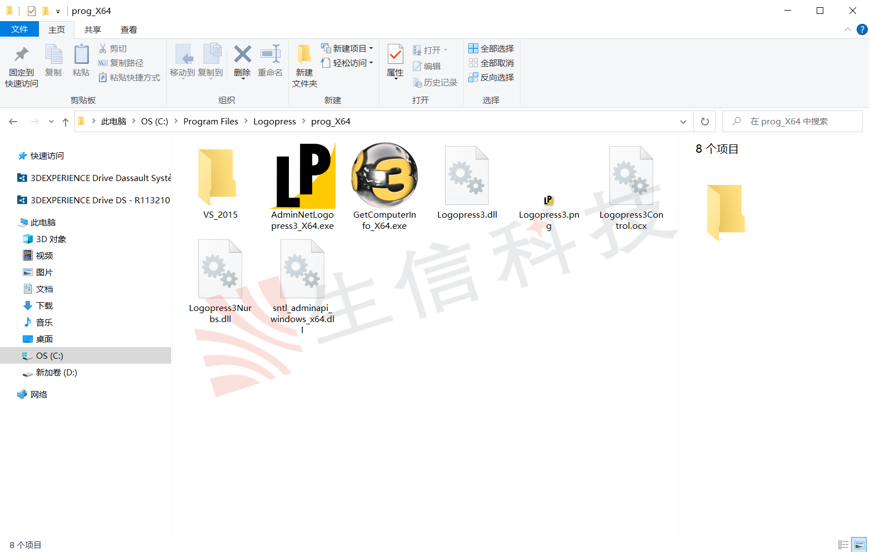
Task: Click Open (打开) in the ribbon
Action: click(430, 50)
